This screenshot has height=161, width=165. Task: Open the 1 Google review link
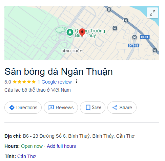55,82
